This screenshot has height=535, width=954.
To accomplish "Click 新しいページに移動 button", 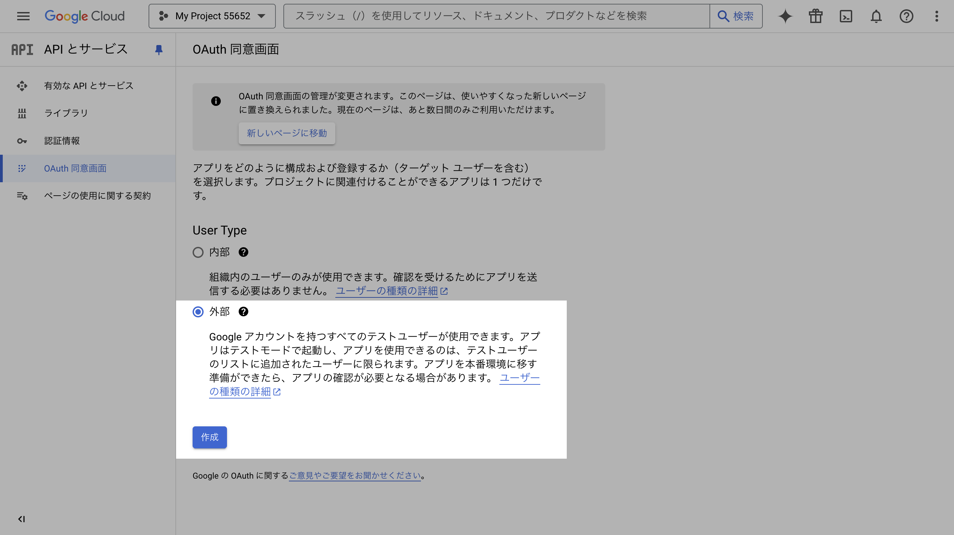I will (286, 133).
